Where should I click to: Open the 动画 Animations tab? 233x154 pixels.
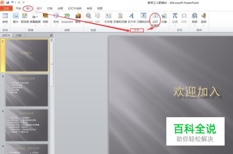pyautogui.click(x=60, y=8)
